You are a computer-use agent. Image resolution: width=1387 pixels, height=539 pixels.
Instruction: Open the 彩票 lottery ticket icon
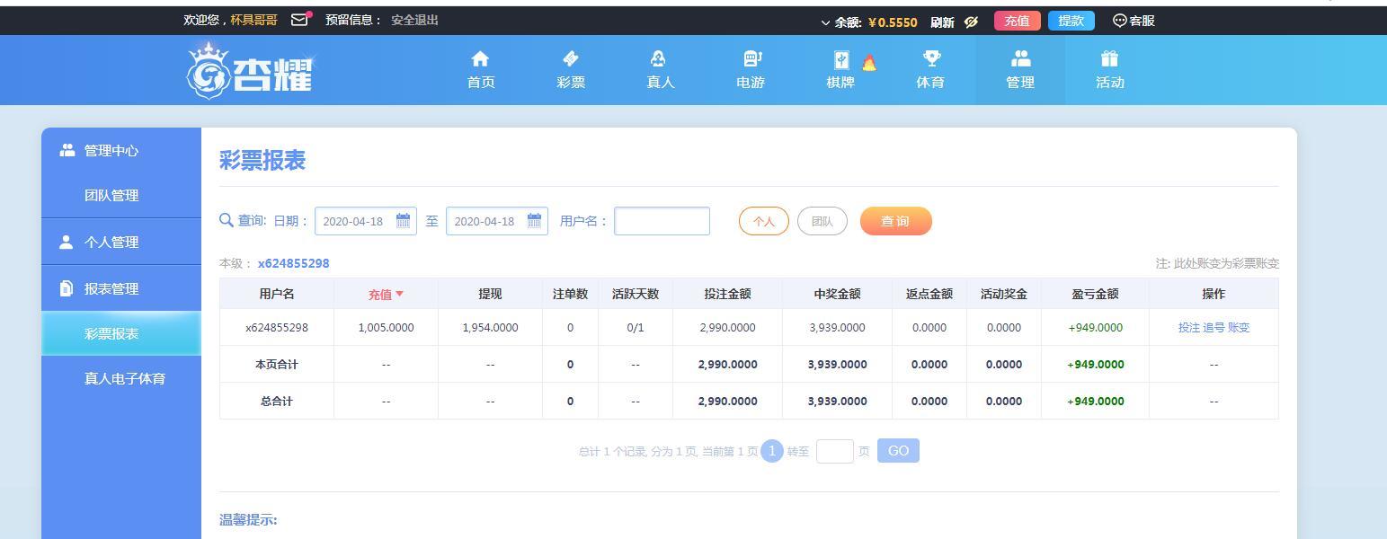570,59
